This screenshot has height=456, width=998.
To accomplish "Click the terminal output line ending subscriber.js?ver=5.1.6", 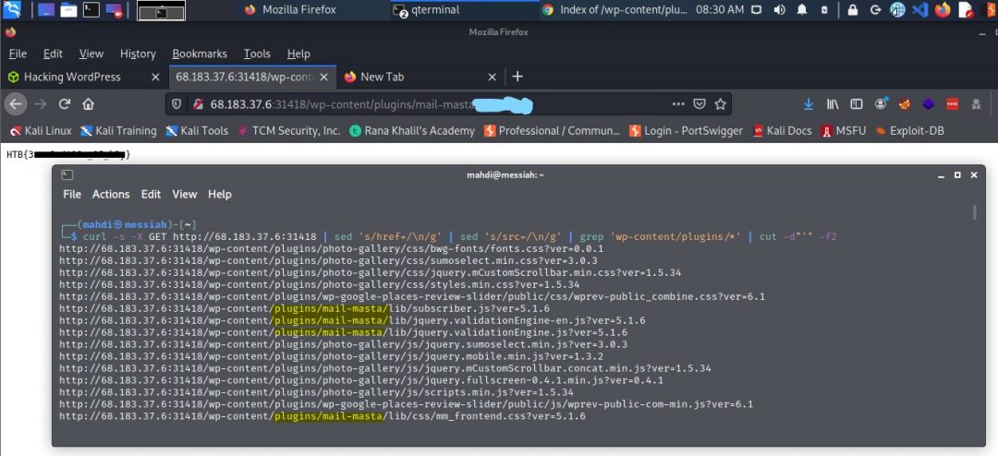I will [x=304, y=308].
